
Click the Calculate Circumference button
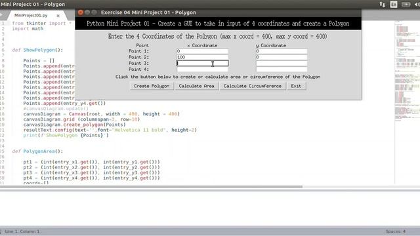(x=252, y=86)
